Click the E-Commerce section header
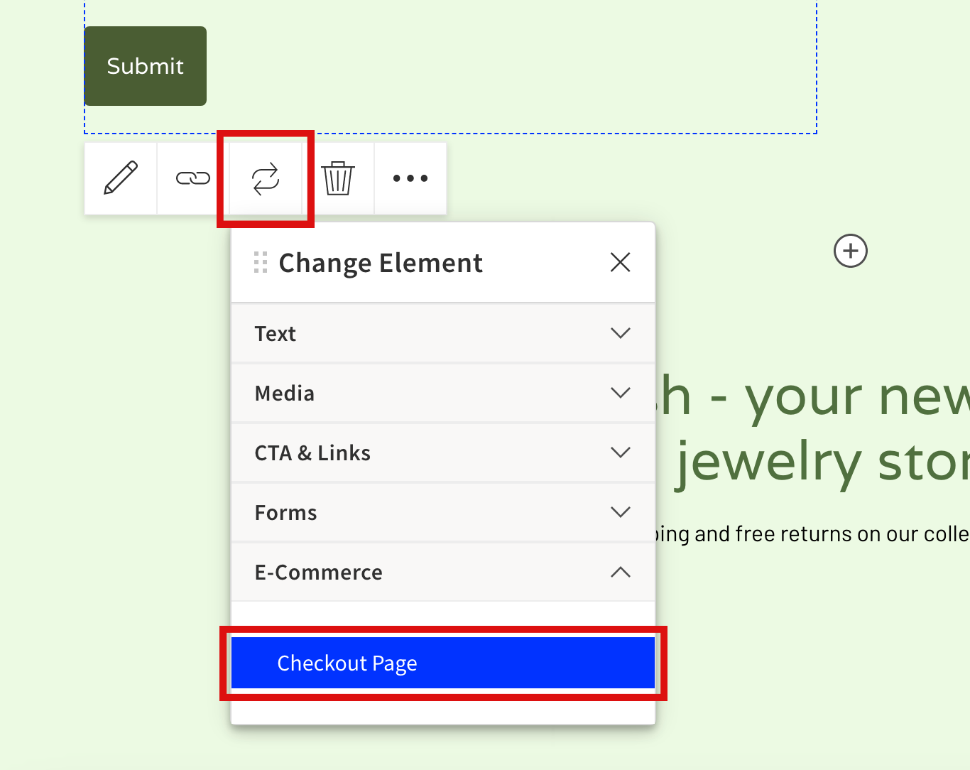The image size is (970, 770). tap(318, 572)
